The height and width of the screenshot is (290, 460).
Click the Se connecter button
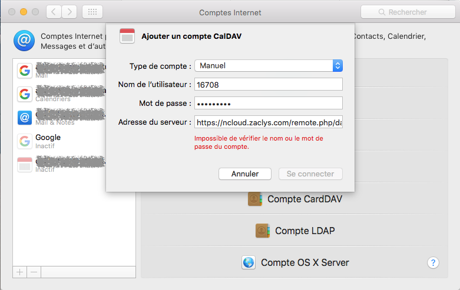click(310, 174)
